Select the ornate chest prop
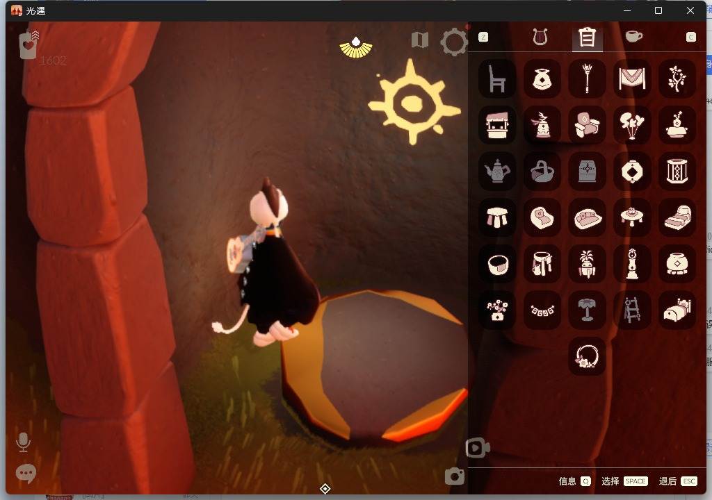The width and height of the screenshot is (712, 500). click(587, 171)
